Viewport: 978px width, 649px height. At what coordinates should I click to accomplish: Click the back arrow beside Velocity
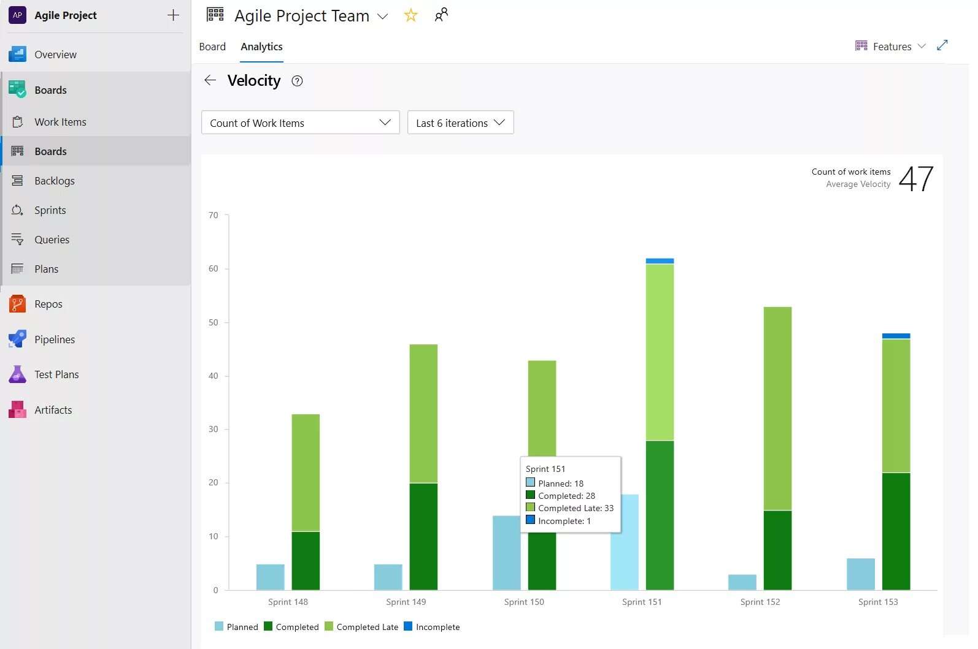tap(210, 80)
